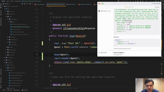This screenshot has height=92, width=164.
Task: Open the Favorites tool window
Action: [1, 80]
